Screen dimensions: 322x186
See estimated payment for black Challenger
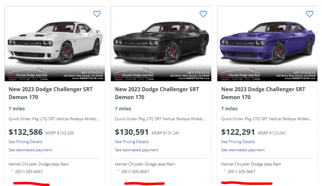pos(136,150)
